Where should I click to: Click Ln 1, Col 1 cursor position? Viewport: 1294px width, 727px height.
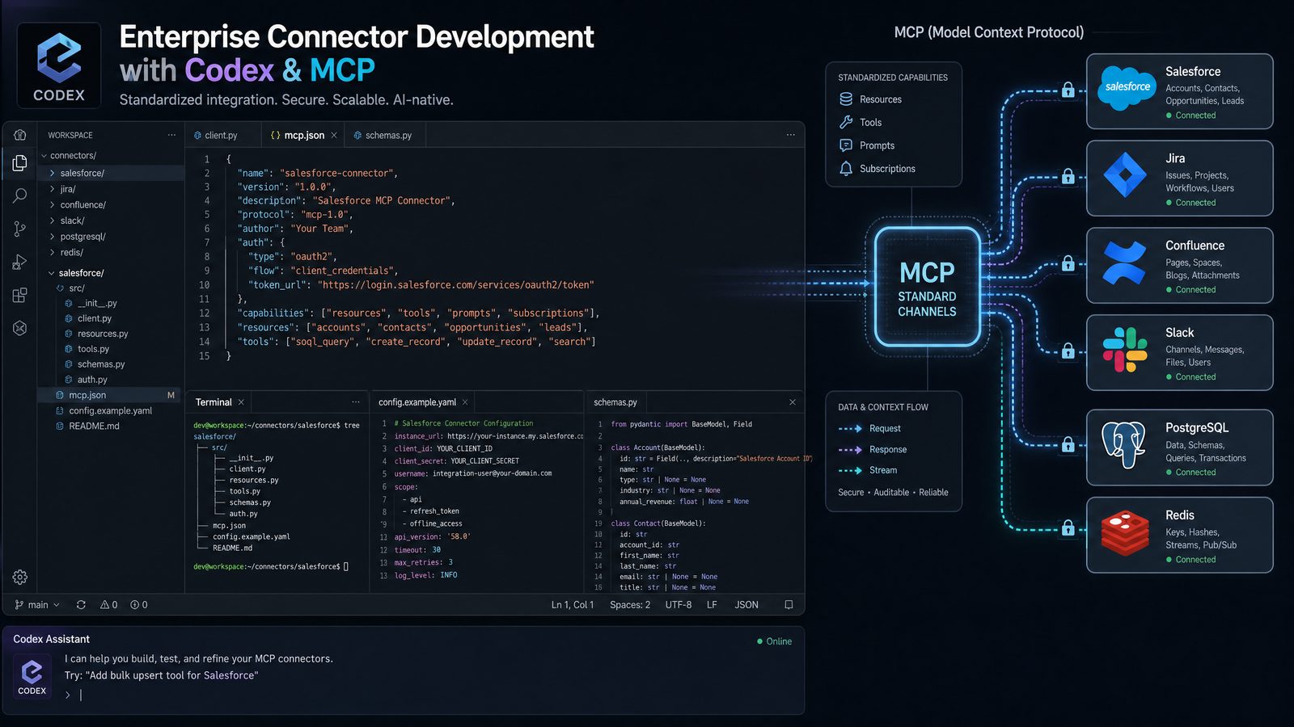pyautogui.click(x=573, y=605)
